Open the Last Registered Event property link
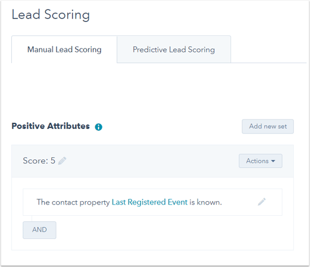 click(x=149, y=202)
